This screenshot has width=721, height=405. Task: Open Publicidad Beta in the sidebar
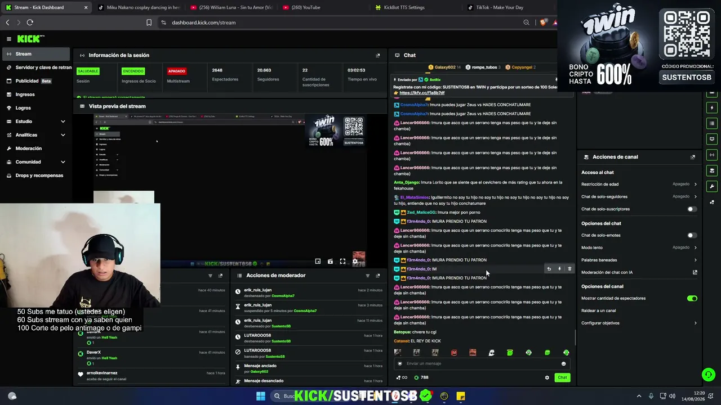coord(36,81)
